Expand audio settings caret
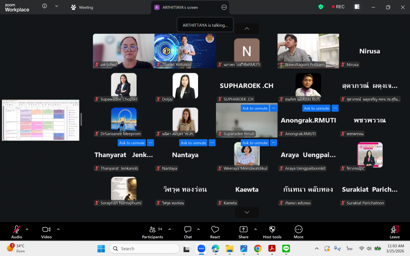This screenshot has height=256, width=410. (27, 229)
